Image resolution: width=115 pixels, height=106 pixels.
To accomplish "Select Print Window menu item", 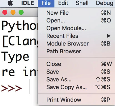I will (76, 100).
